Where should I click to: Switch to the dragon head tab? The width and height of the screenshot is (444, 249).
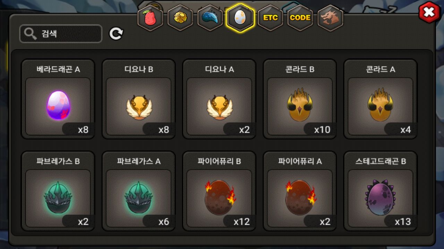point(330,18)
